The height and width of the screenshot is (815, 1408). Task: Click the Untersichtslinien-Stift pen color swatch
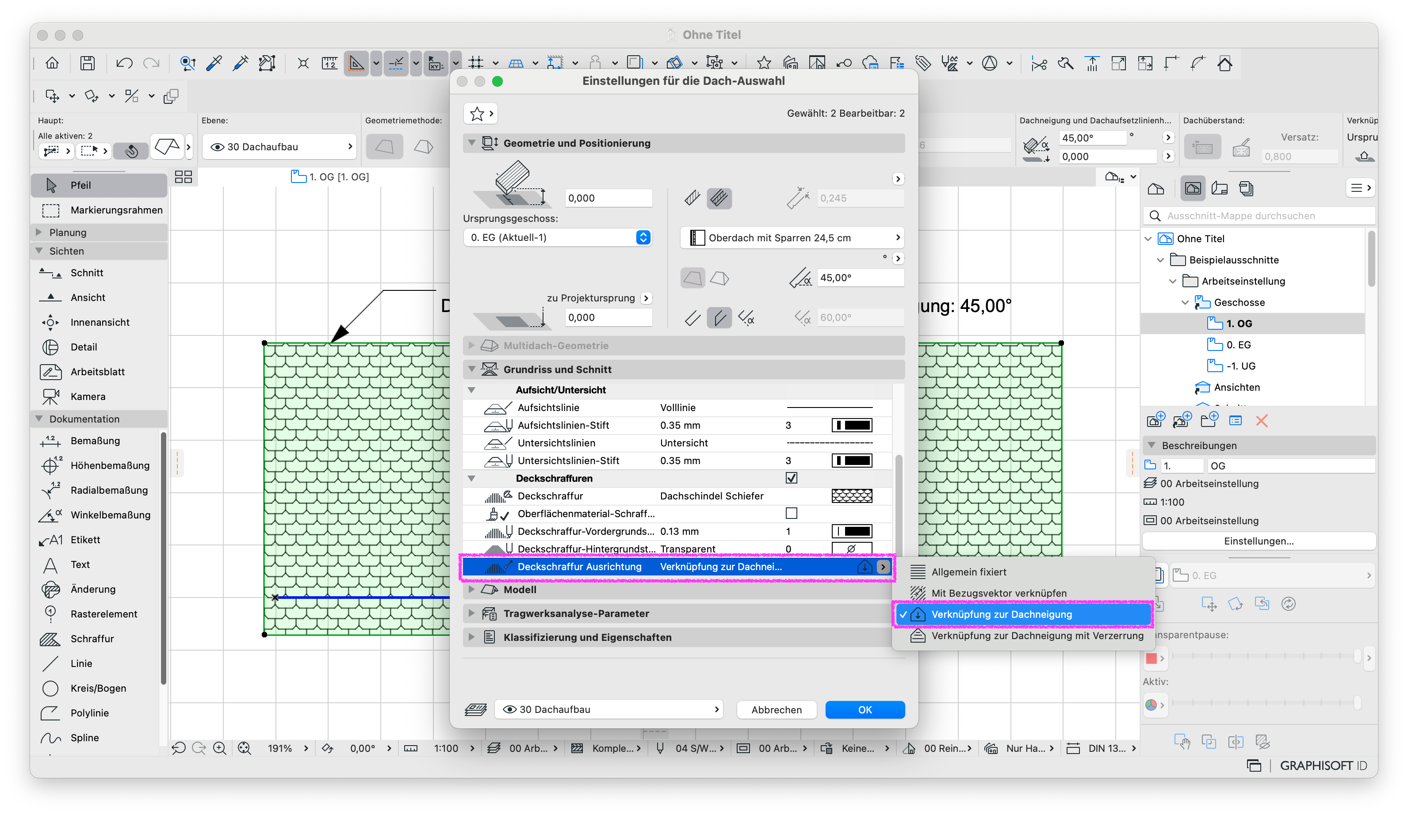(x=852, y=461)
